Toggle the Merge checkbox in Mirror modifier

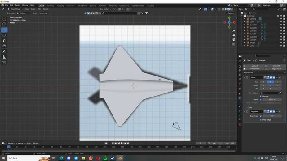click(x=261, y=100)
